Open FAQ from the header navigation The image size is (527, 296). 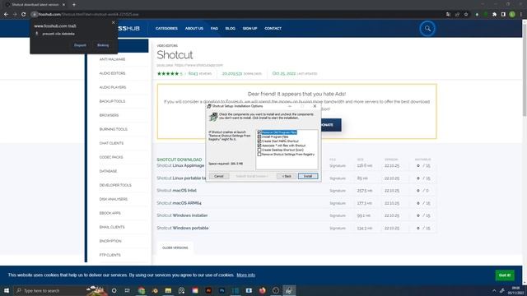coord(214,29)
